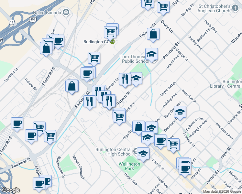Select the Nalco Canada label
This screenshot has height=194, width=242.
pyautogui.click(x=47, y=13)
